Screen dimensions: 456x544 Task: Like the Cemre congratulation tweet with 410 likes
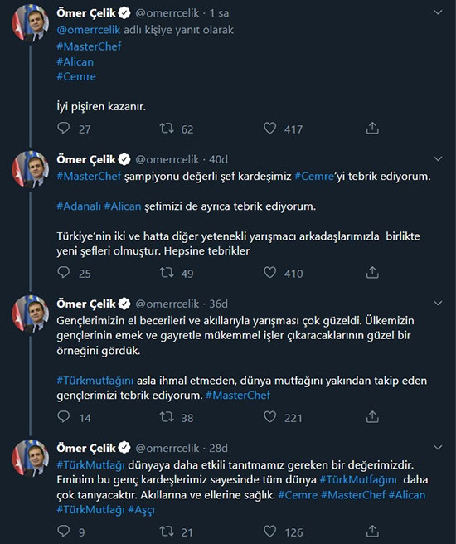(269, 273)
